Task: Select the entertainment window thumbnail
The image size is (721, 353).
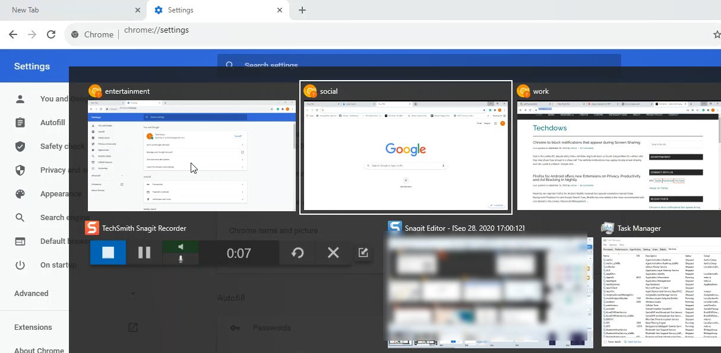Action: click(x=192, y=155)
